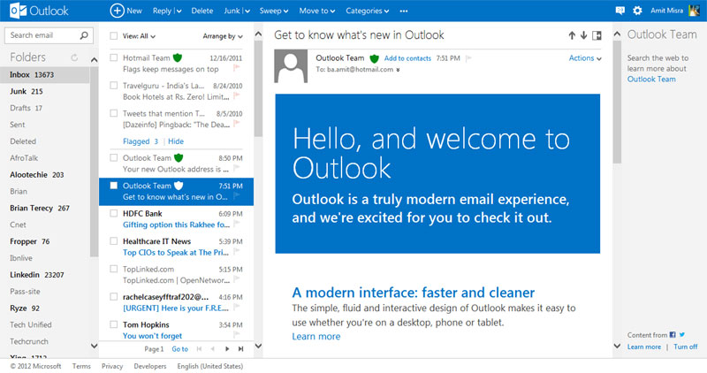Open the View: All filter dropdown

tap(139, 36)
